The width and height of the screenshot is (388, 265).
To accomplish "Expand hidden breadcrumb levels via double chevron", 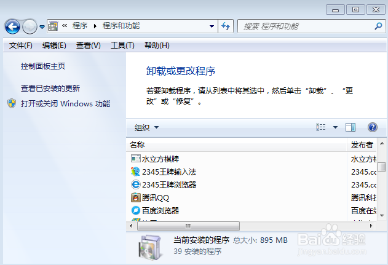I will pos(65,25).
